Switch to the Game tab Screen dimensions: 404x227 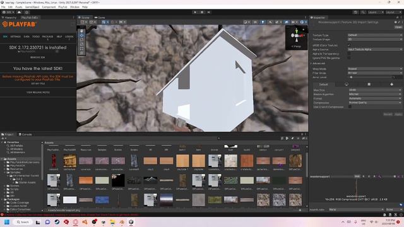100,18
